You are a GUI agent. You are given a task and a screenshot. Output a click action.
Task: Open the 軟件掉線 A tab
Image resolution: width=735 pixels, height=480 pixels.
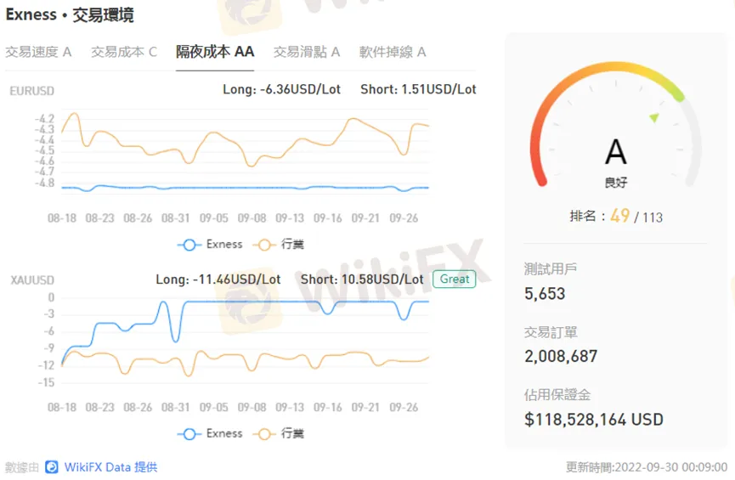393,52
